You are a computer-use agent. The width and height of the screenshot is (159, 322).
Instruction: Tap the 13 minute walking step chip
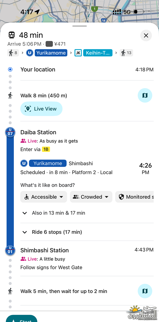point(127,53)
